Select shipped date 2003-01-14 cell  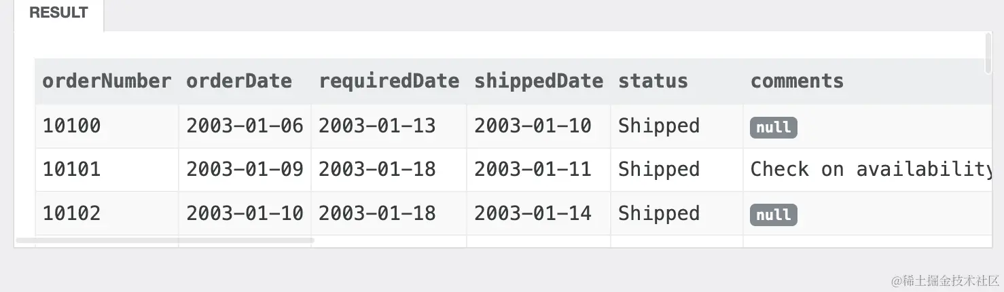(539, 213)
